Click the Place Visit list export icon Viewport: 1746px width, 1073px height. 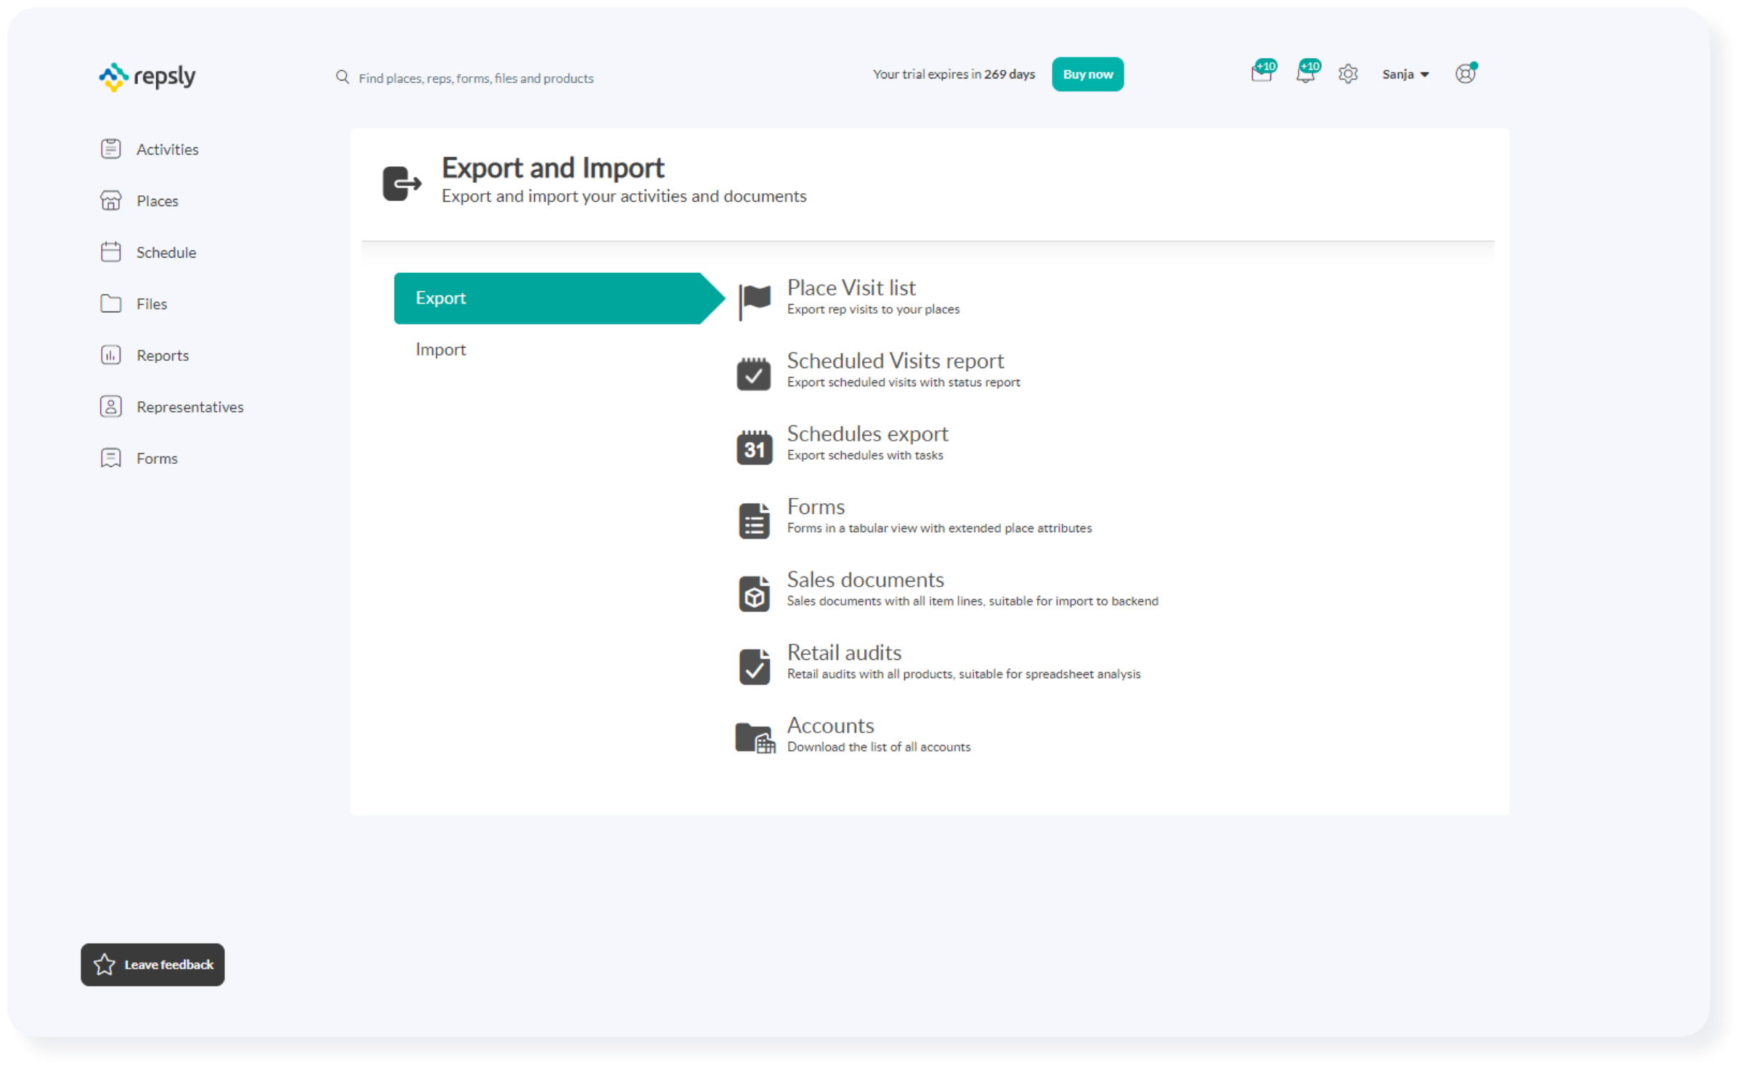(753, 297)
